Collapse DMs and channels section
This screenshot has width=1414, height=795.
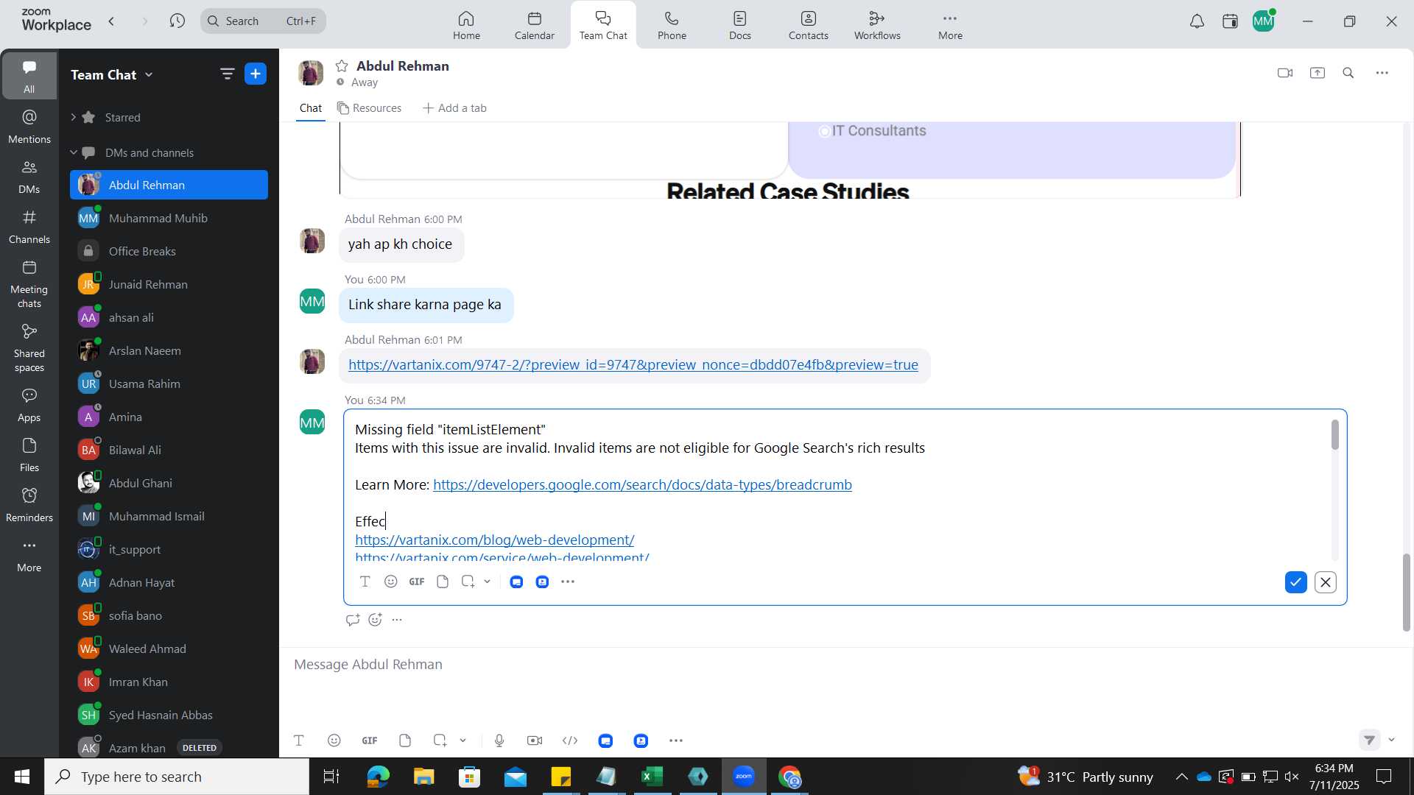tap(73, 152)
